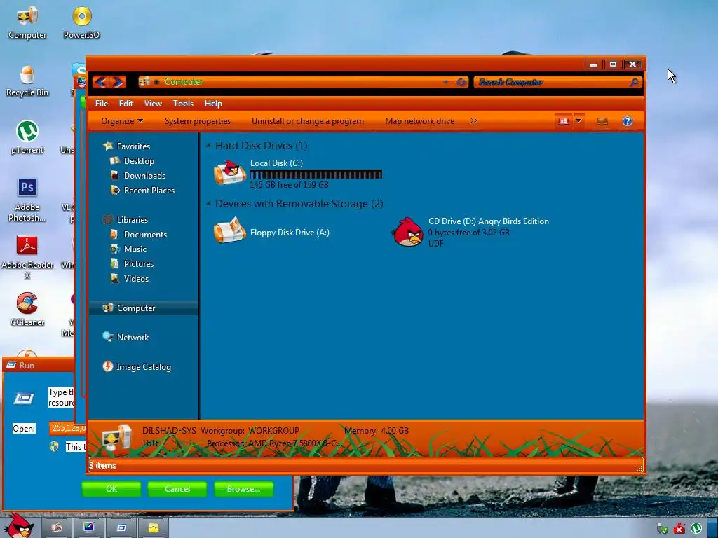Open Desktop in the navigation pane
The width and height of the screenshot is (718, 538).
(139, 161)
